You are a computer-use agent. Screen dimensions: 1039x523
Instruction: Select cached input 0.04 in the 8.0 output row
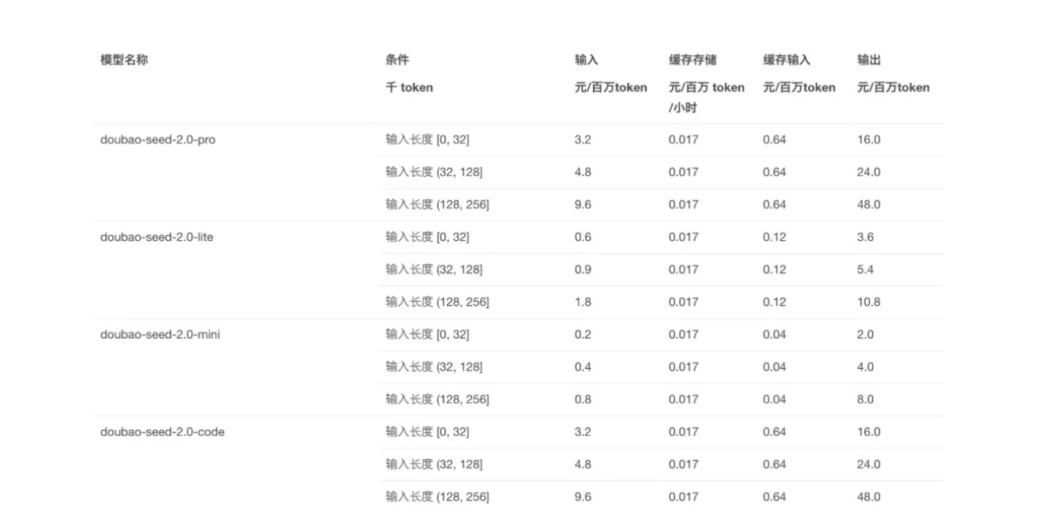775,399
